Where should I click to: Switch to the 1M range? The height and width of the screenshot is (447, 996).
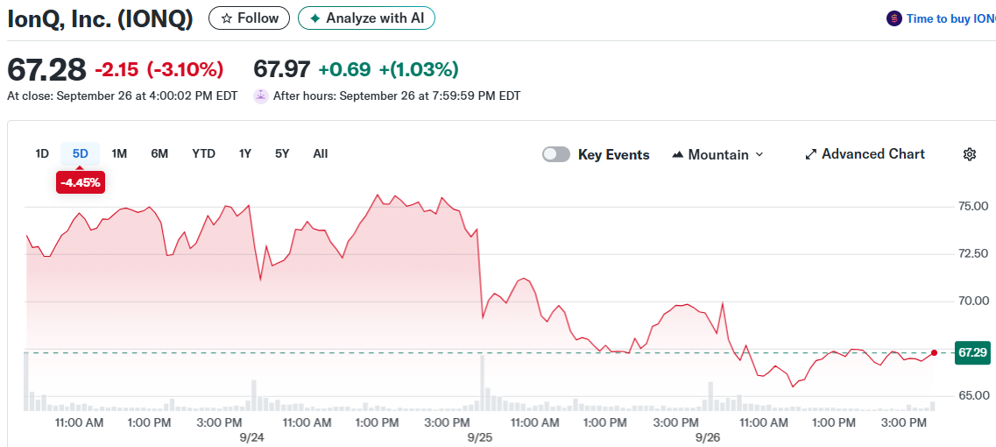point(119,153)
